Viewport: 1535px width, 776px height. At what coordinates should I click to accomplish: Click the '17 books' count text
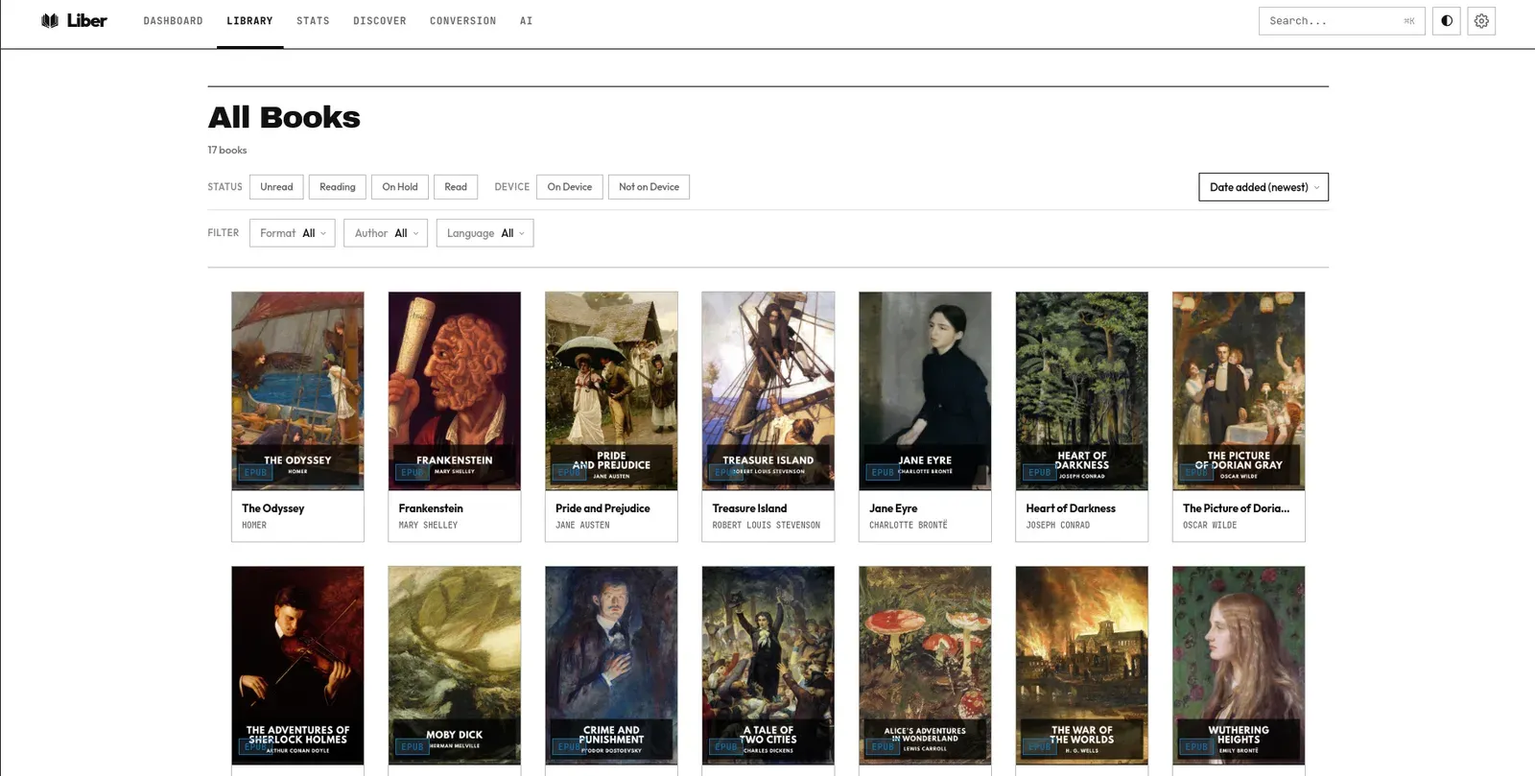point(227,150)
